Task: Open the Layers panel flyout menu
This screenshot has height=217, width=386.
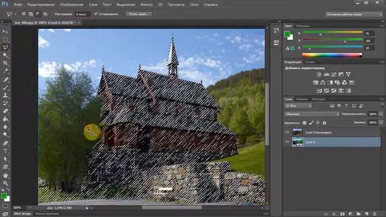Action: click(381, 99)
